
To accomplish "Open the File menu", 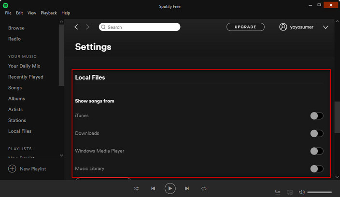I will (x=8, y=13).
